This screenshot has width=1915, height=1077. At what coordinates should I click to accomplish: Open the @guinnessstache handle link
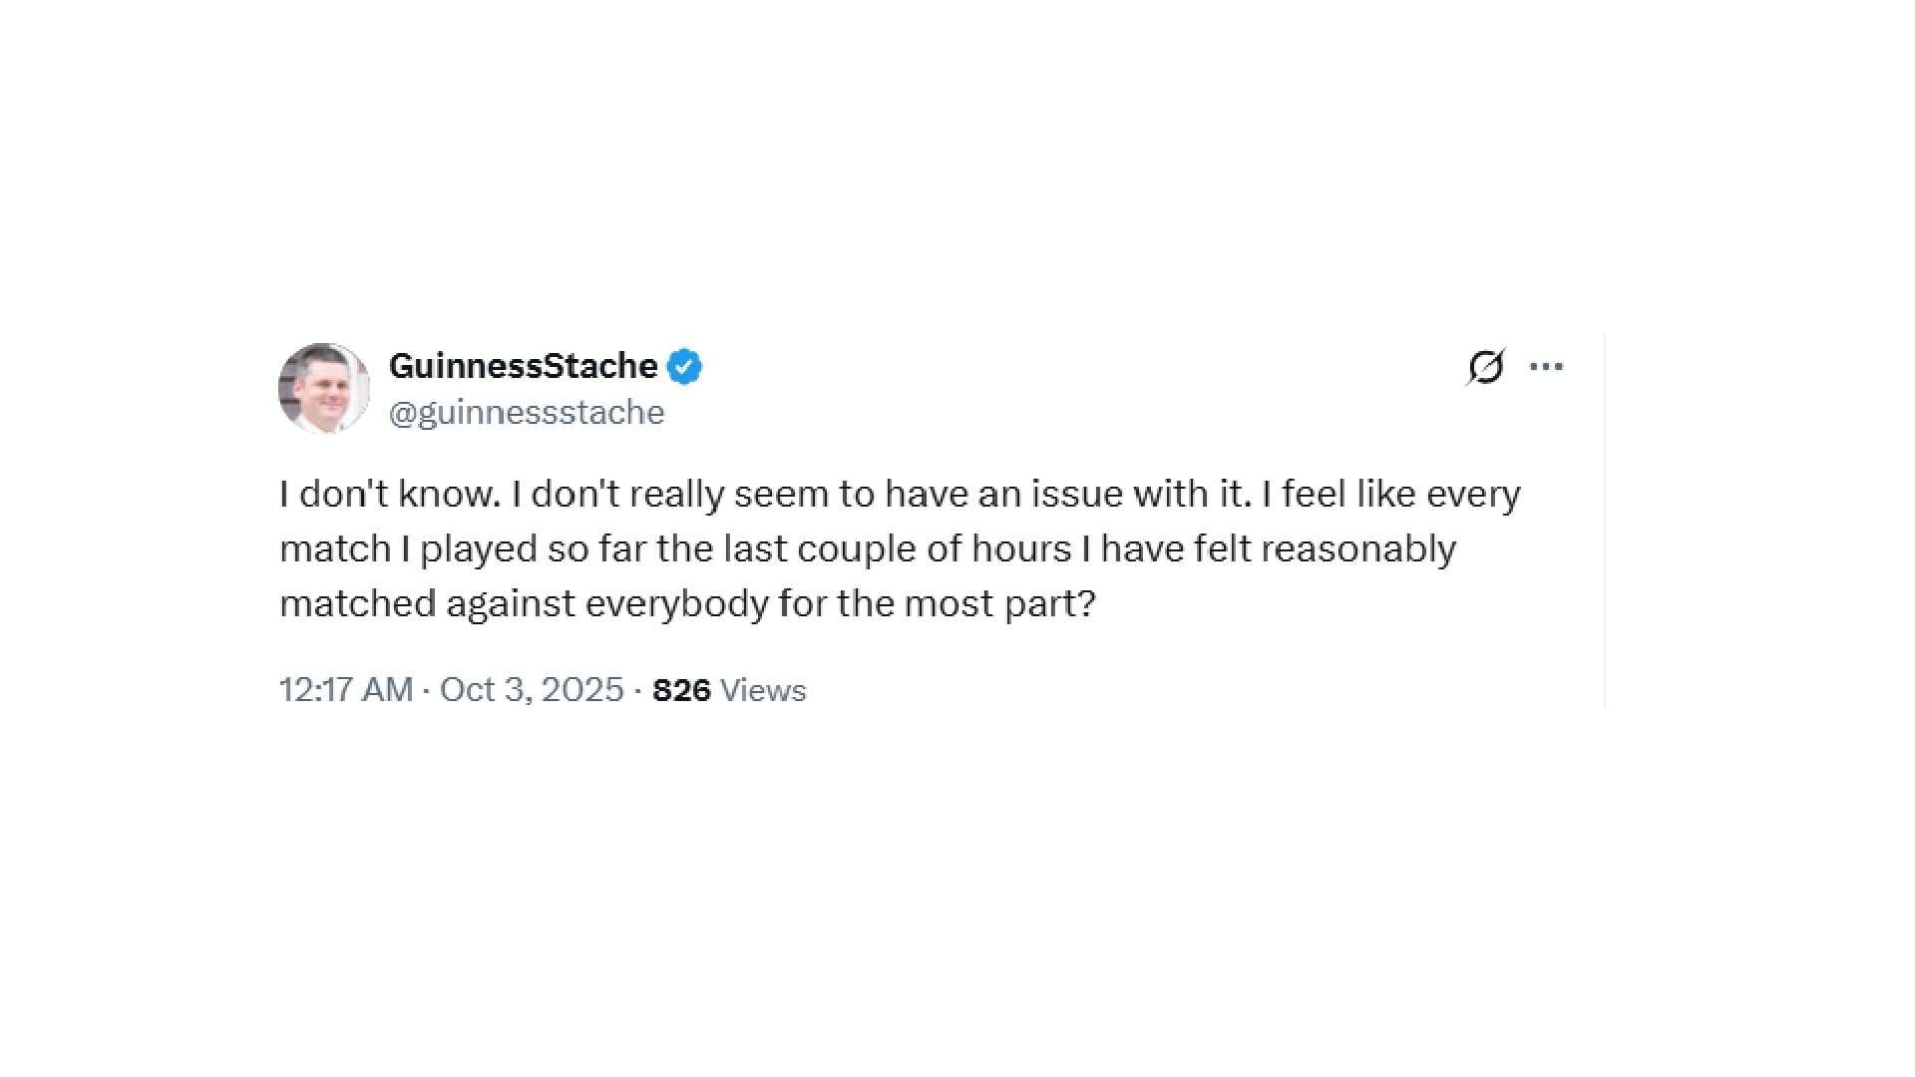[x=526, y=413]
